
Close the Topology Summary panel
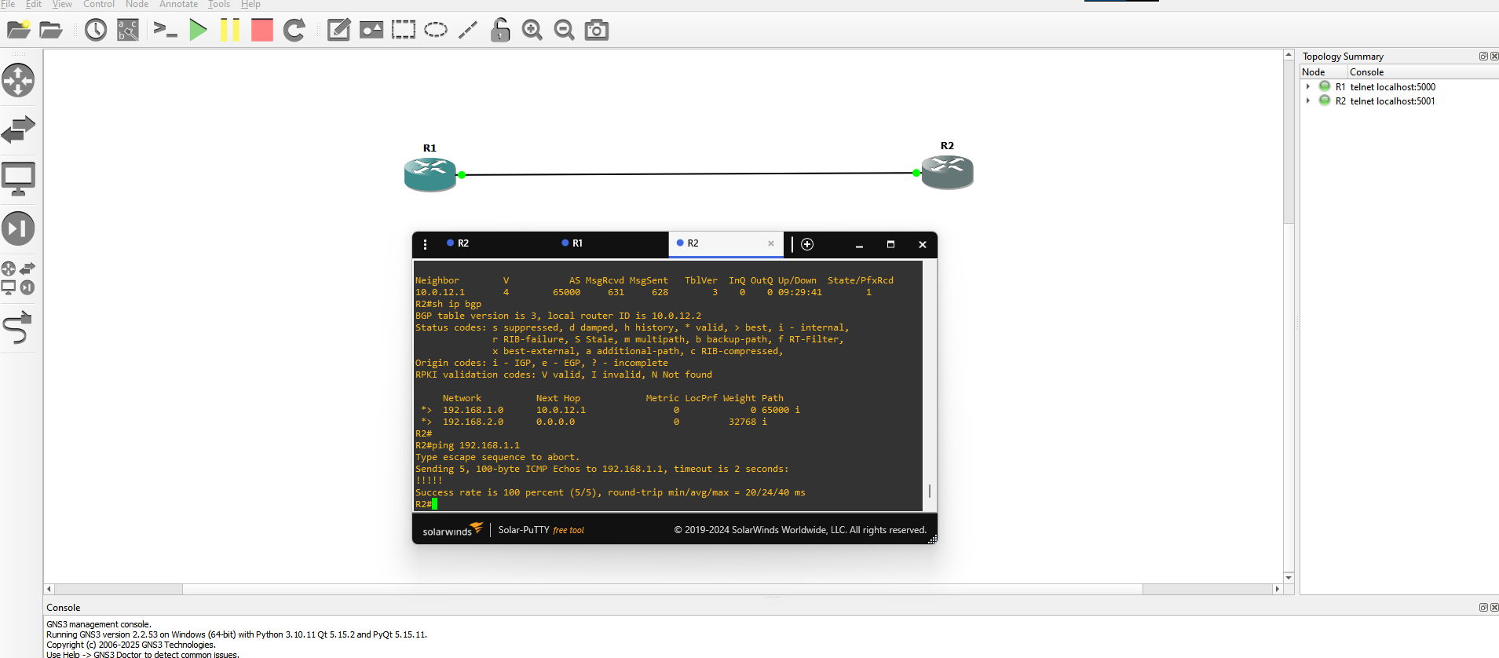click(x=1494, y=57)
